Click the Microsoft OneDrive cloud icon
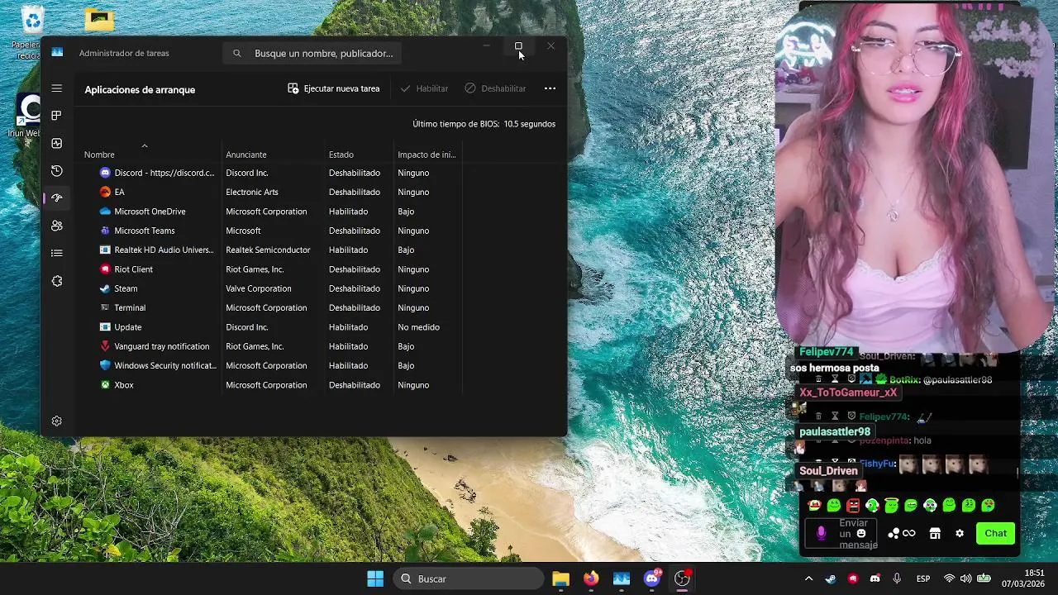Image resolution: width=1058 pixels, height=595 pixels. [x=105, y=212]
